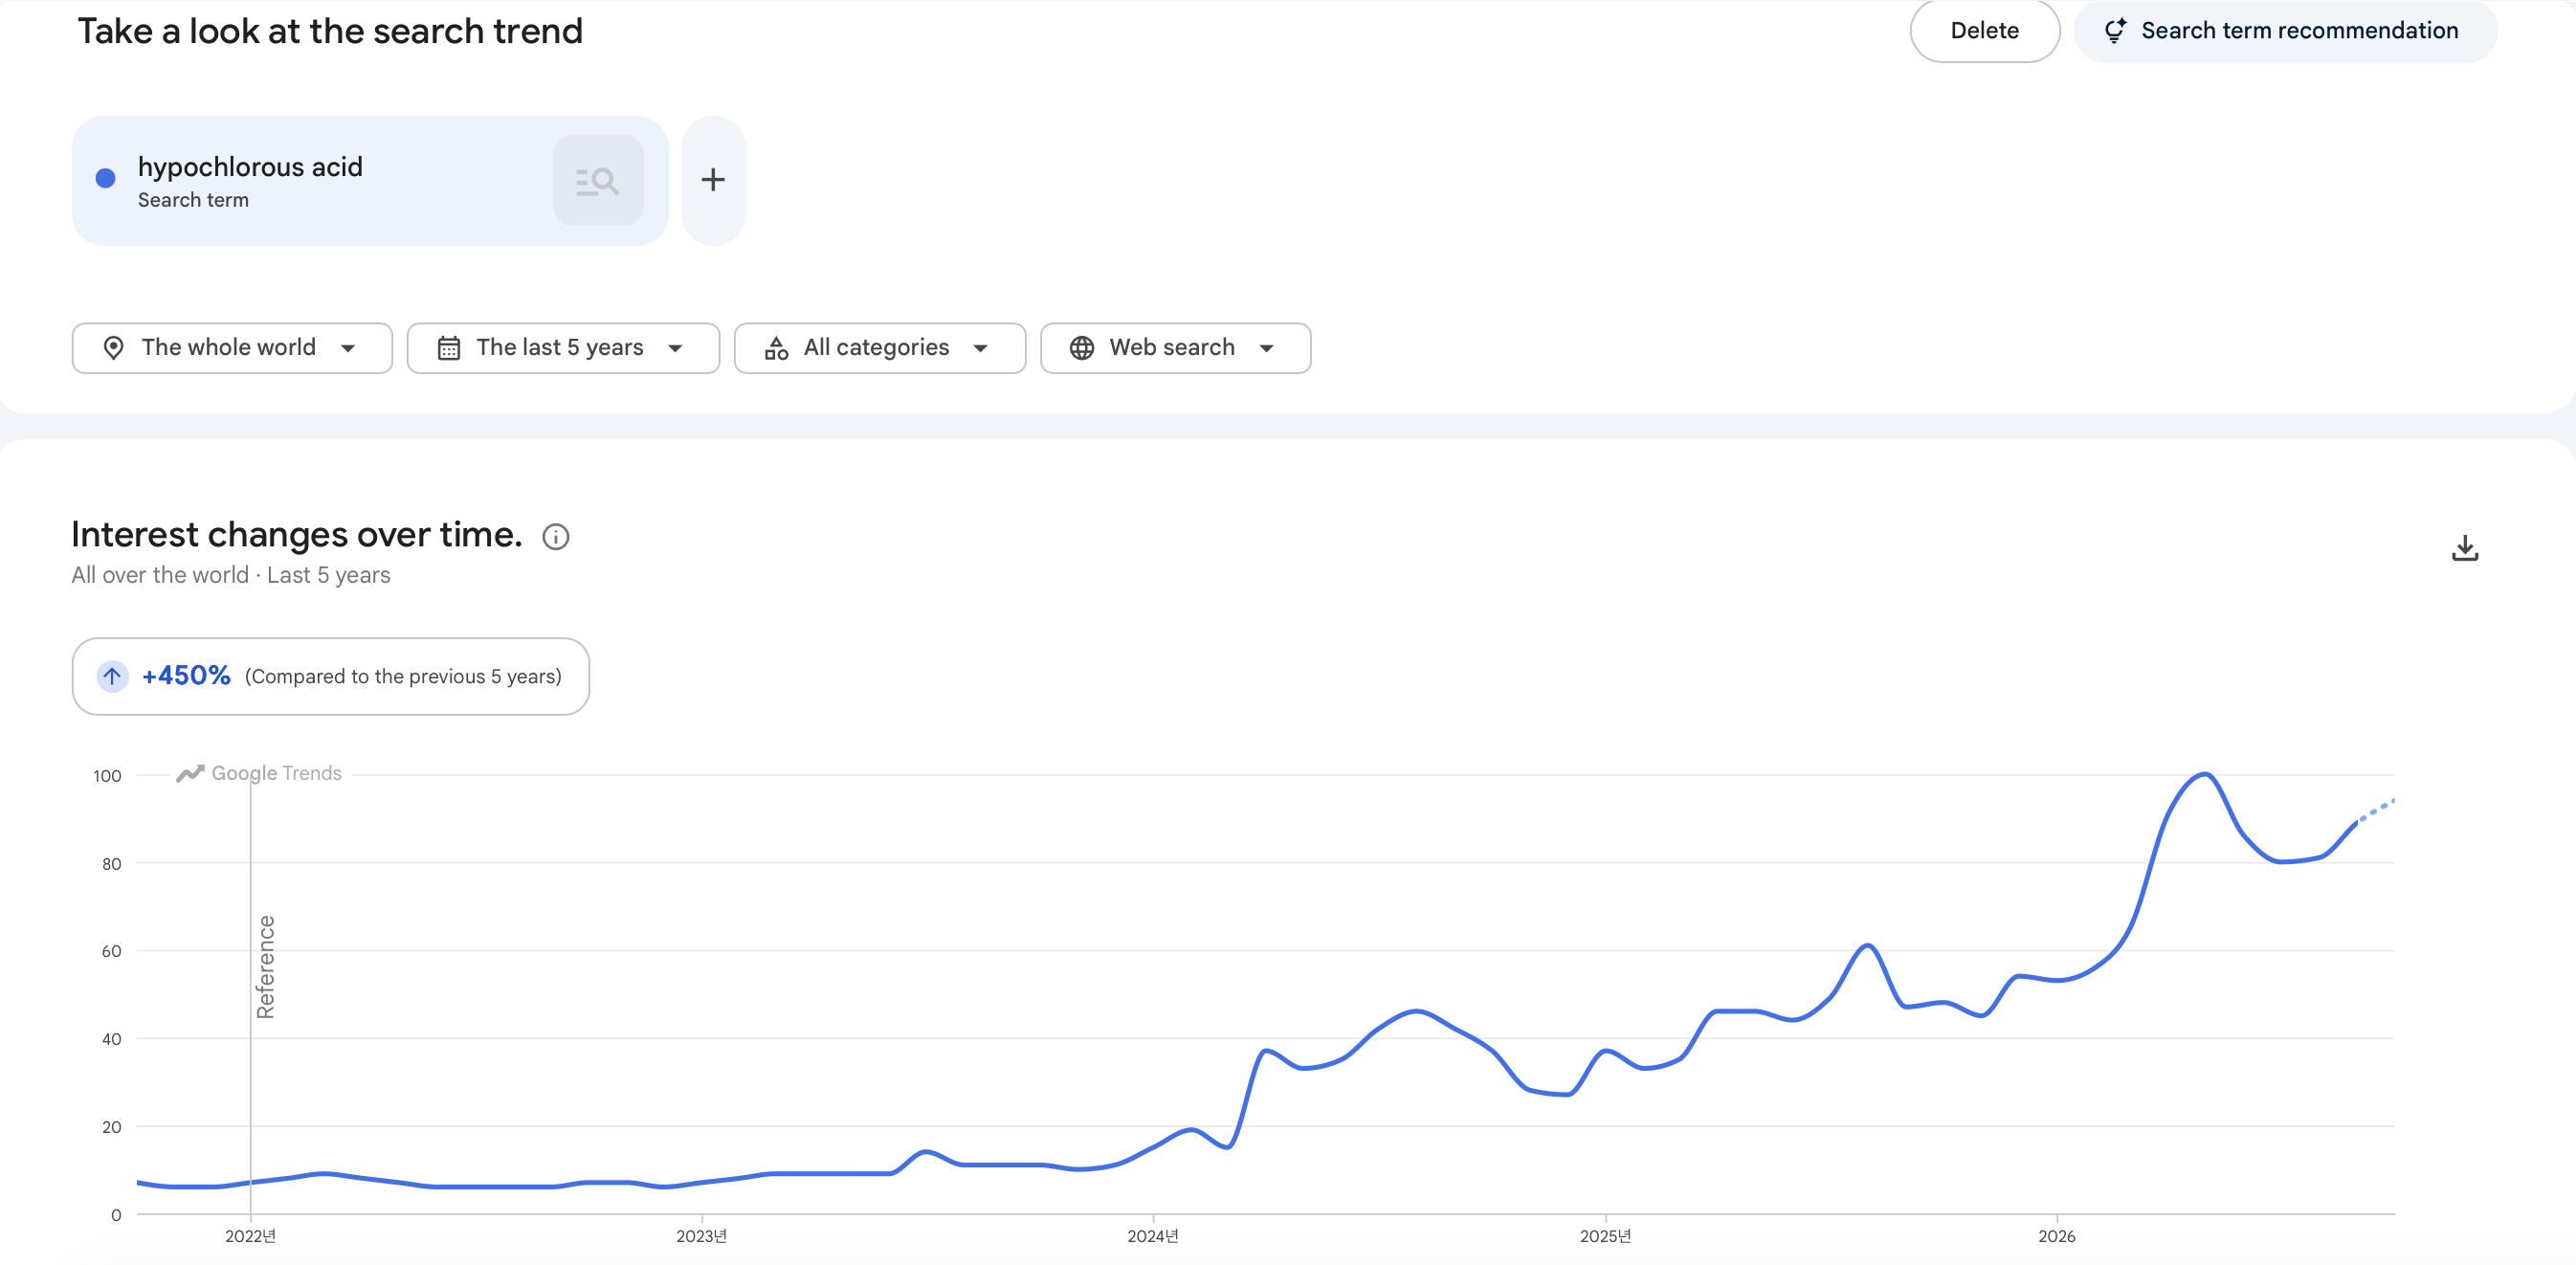Screen dimensions: 2576x1265
Task: Open Web search type dropdown
Action: (1176, 348)
